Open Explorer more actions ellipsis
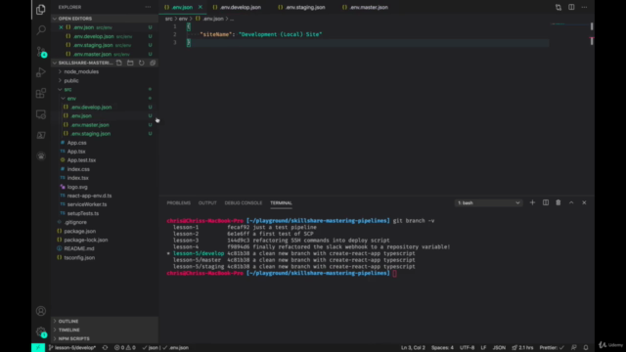Image resolution: width=626 pixels, height=352 pixels. click(148, 7)
